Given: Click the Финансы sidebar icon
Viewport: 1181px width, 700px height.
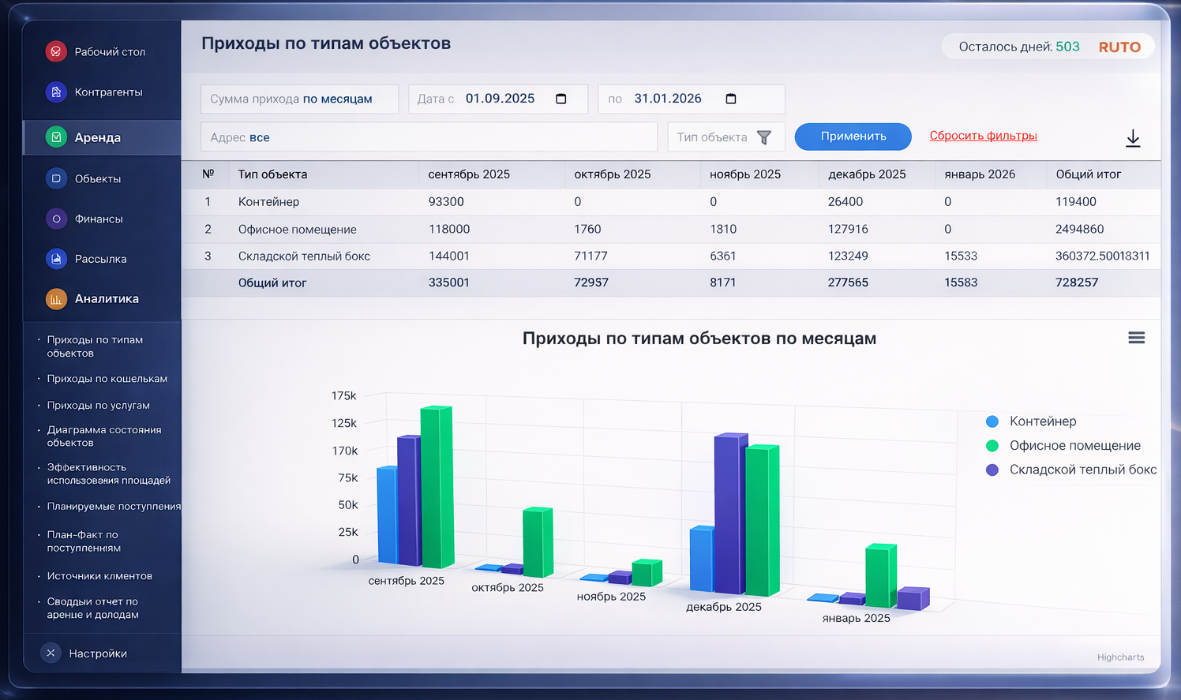Looking at the screenshot, I should click(x=56, y=219).
